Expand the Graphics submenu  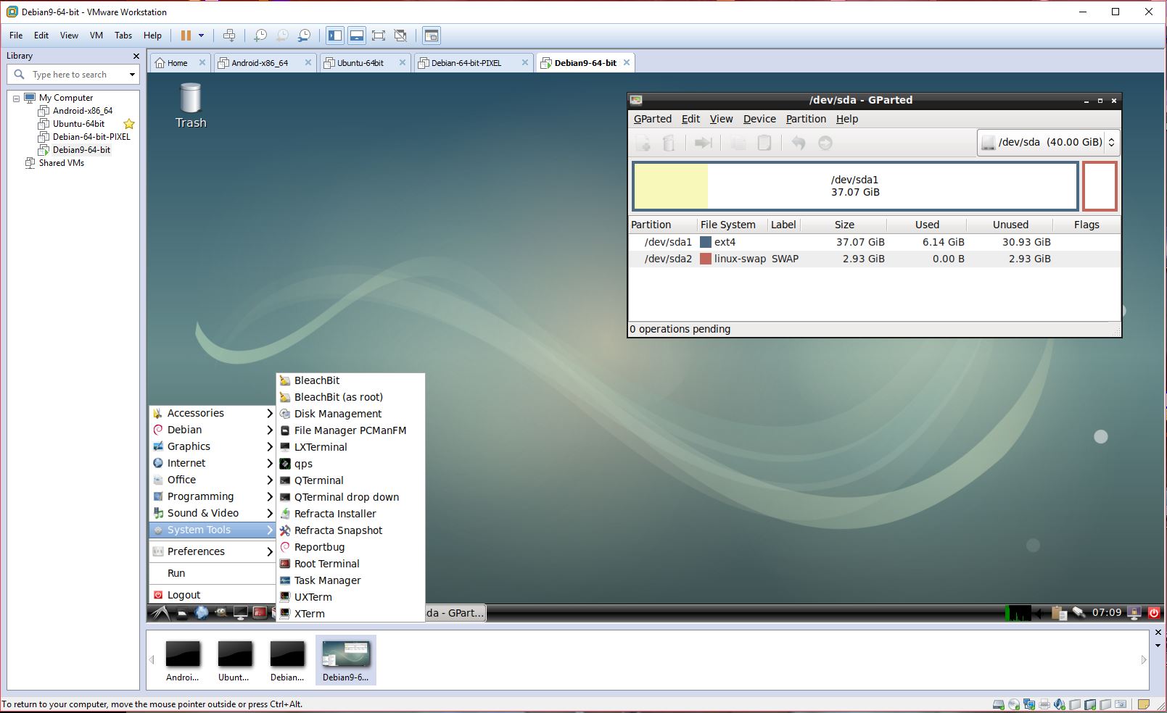point(213,446)
